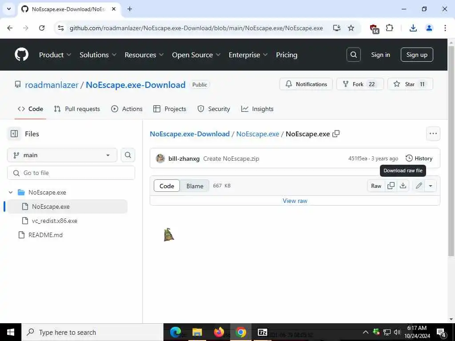This screenshot has width=455, height=341.
Task: Open Chrome extensions puzzle icon
Action: 389,28
